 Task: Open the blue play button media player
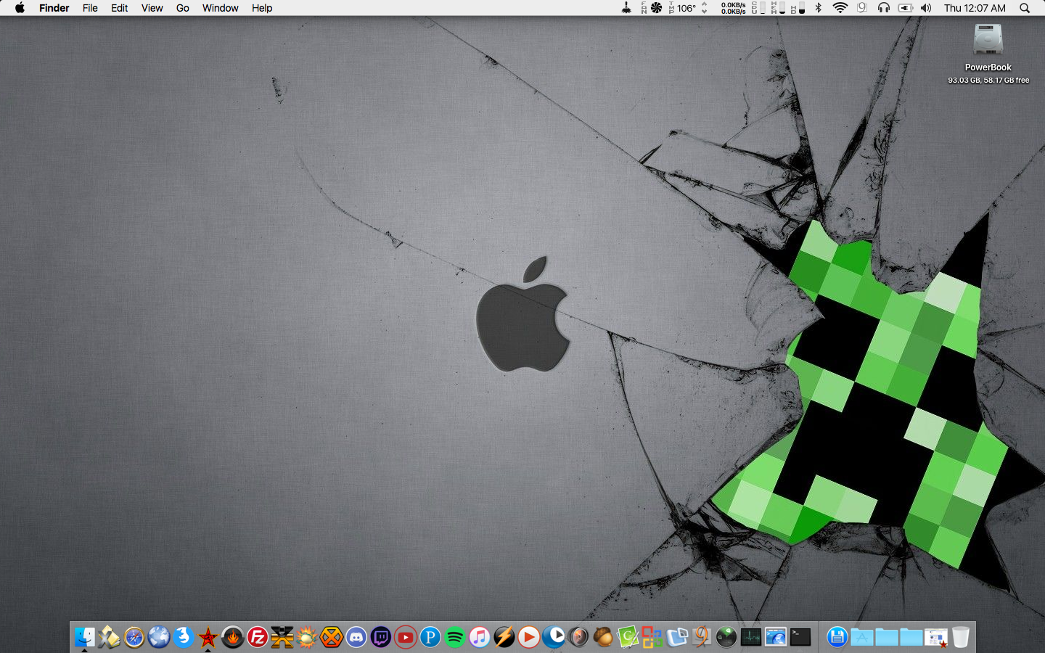point(554,637)
